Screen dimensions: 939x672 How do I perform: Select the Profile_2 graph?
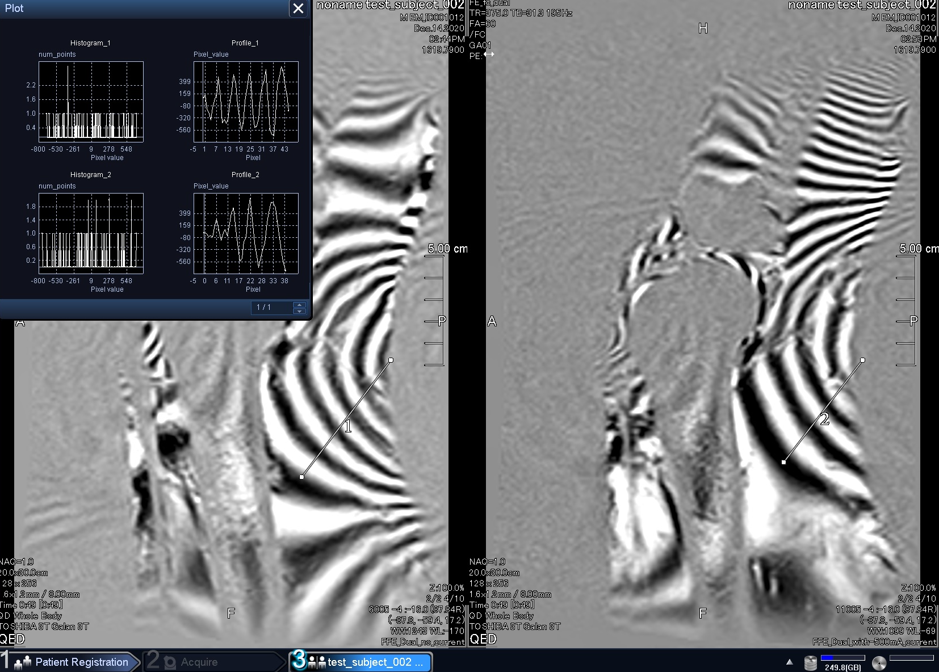[246, 233]
